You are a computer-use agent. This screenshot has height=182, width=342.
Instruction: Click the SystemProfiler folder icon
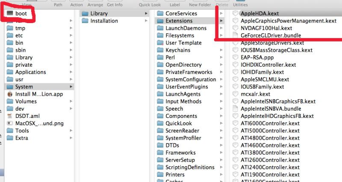click(160, 138)
